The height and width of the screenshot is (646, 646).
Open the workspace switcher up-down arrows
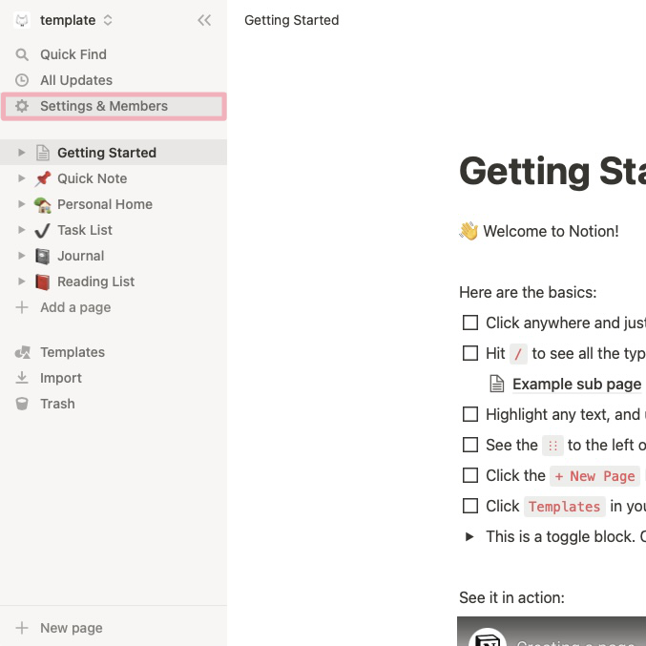click(108, 20)
